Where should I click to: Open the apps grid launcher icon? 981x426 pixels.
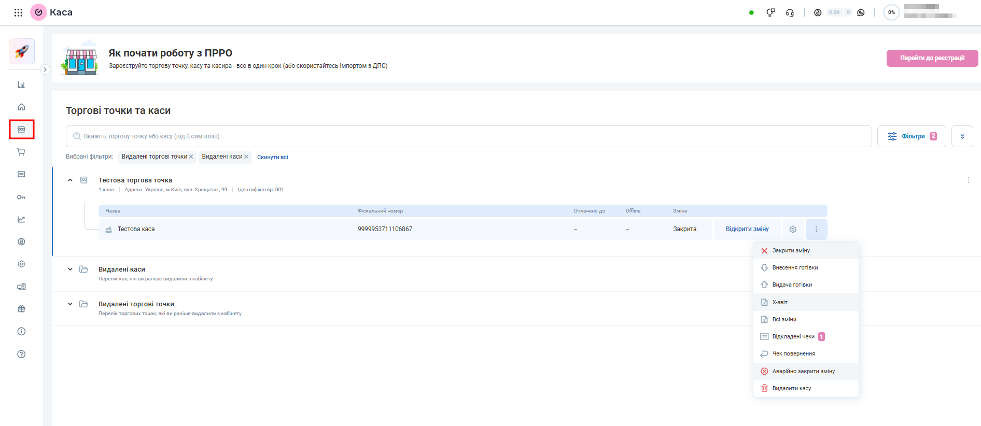point(18,12)
